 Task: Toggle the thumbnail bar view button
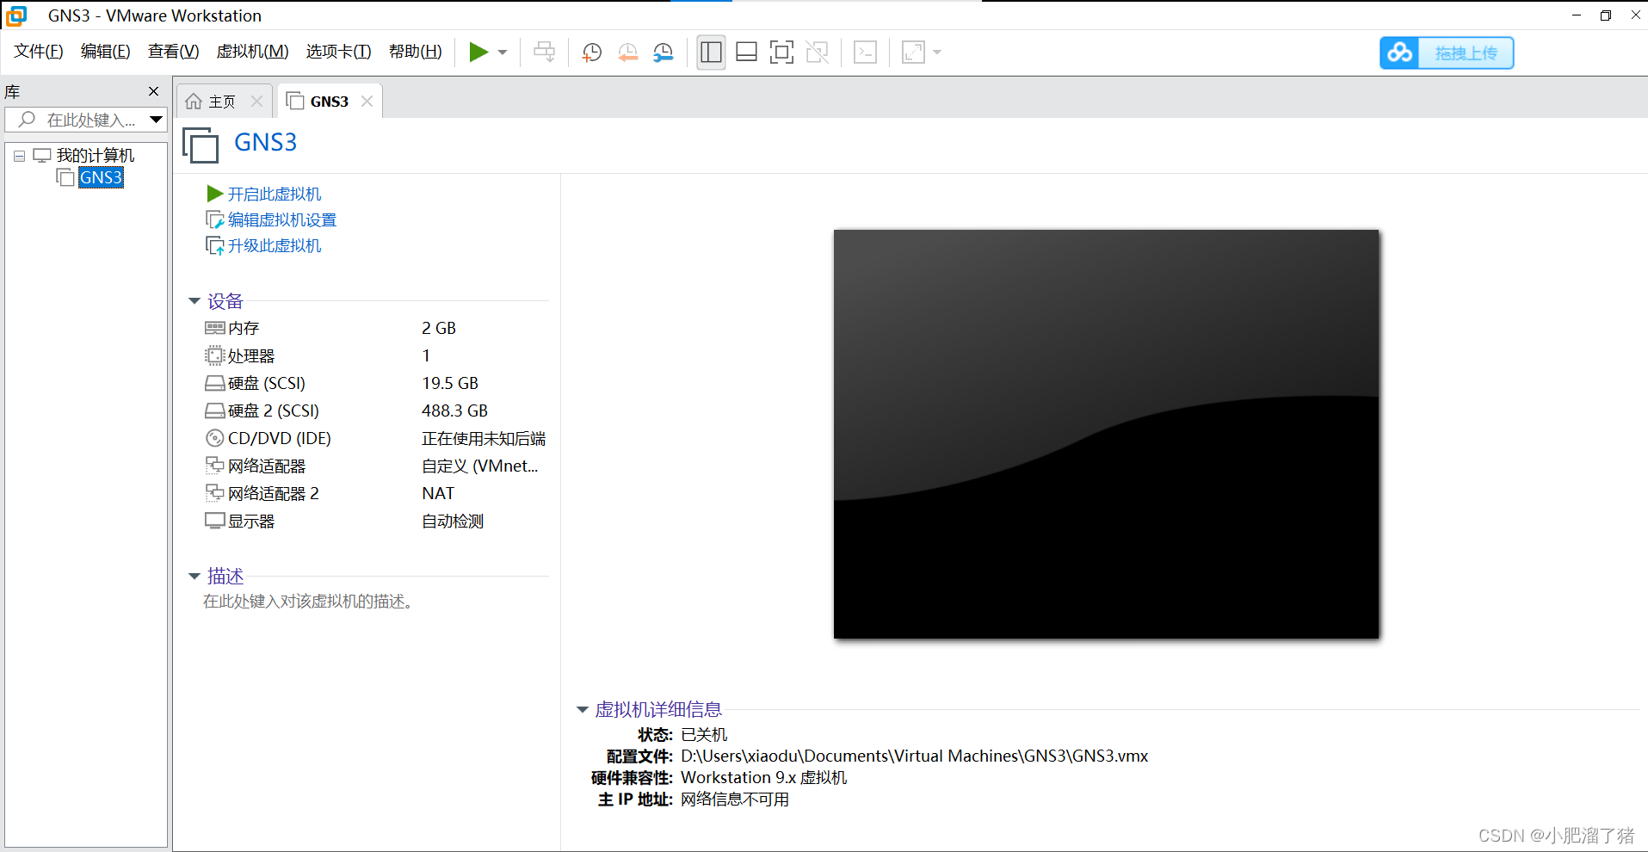tap(746, 52)
